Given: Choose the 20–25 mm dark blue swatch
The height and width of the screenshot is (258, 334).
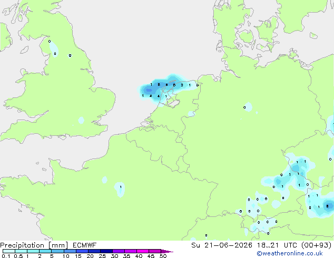Looking at the screenshot, I should 94,251.
